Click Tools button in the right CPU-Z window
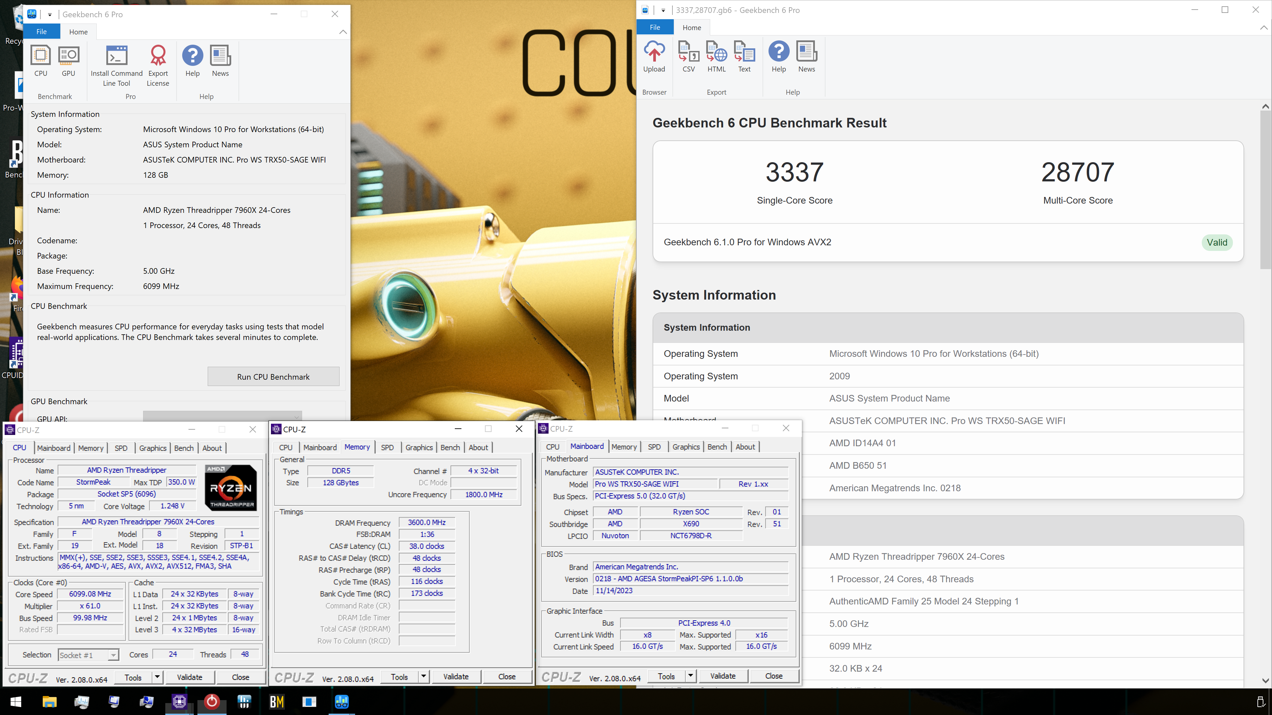This screenshot has width=1272, height=715. (666, 676)
